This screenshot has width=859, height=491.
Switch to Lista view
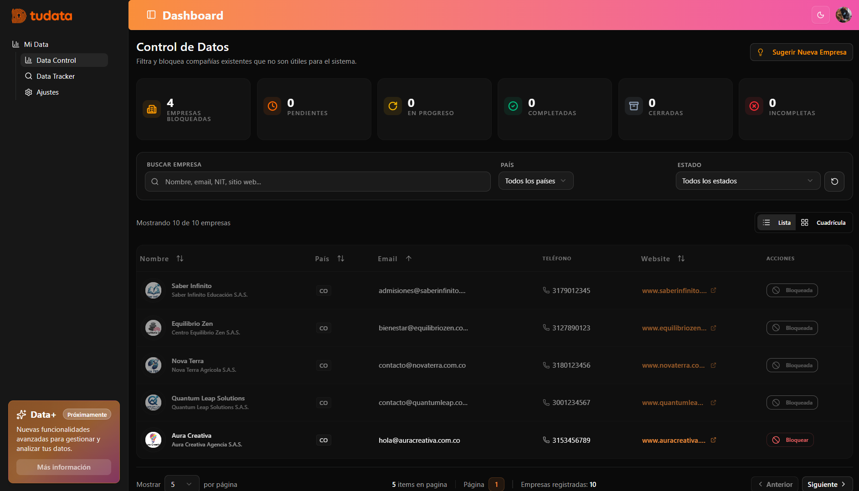pos(777,223)
